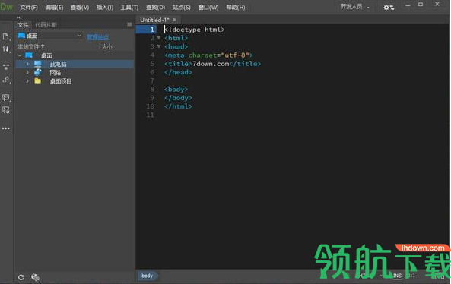Open the 查看(V) menu

coord(80,7)
